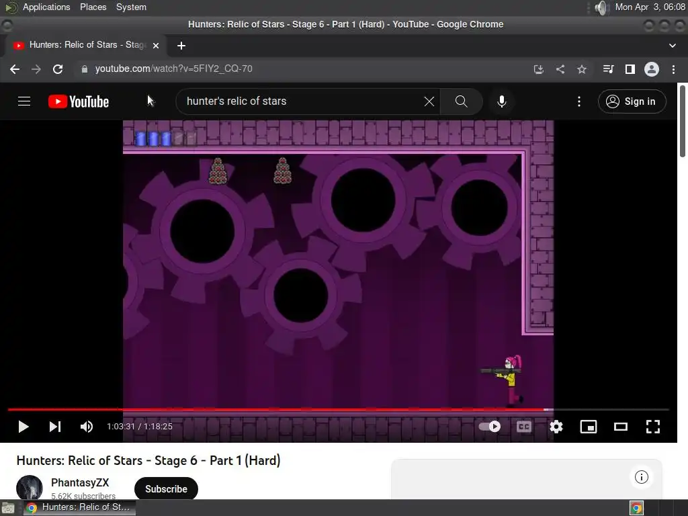Open the YouTube hamburger guide menu

tap(24, 101)
